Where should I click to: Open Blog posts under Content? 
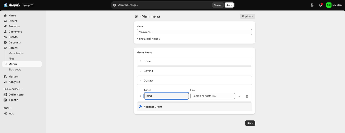[x=15, y=70]
